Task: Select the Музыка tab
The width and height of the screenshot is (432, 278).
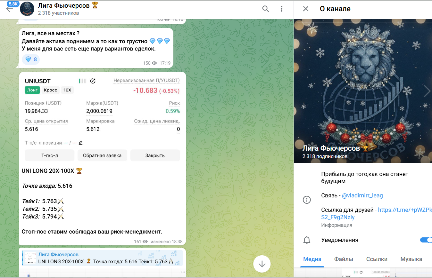Action: pos(411,259)
